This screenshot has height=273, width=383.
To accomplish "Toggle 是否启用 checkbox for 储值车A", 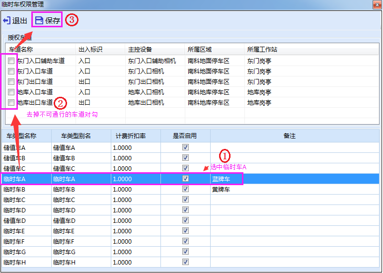I will pos(185,147).
